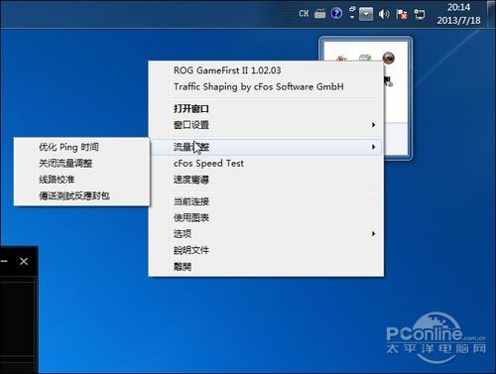
Task: Minimize the black window at bottom left
Action: (4, 261)
